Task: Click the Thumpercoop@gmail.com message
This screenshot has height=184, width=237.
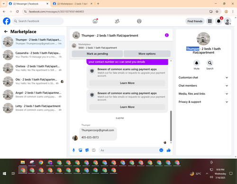Action: click(x=98, y=130)
